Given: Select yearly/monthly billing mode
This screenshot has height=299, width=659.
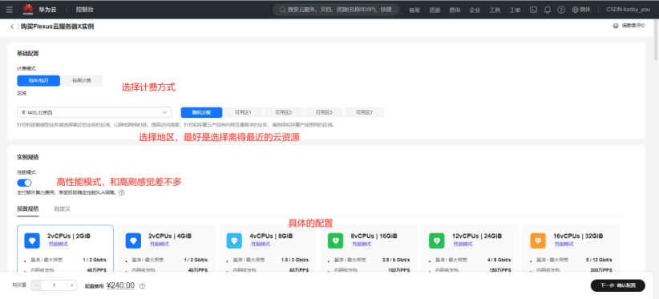Looking at the screenshot, I should pyautogui.click(x=38, y=81).
